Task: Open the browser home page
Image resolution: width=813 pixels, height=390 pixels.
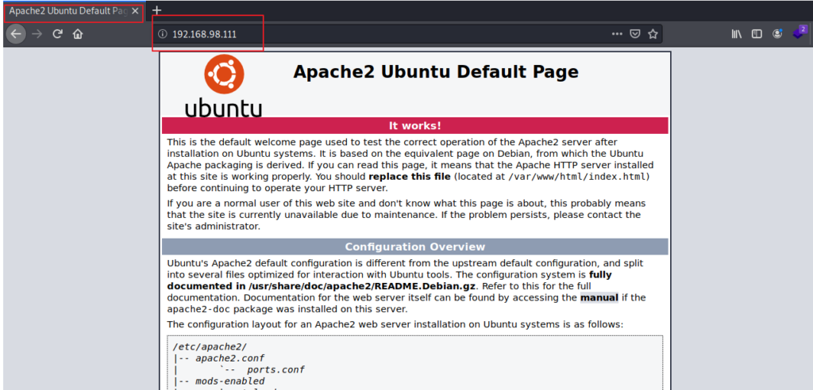Action: (x=78, y=34)
